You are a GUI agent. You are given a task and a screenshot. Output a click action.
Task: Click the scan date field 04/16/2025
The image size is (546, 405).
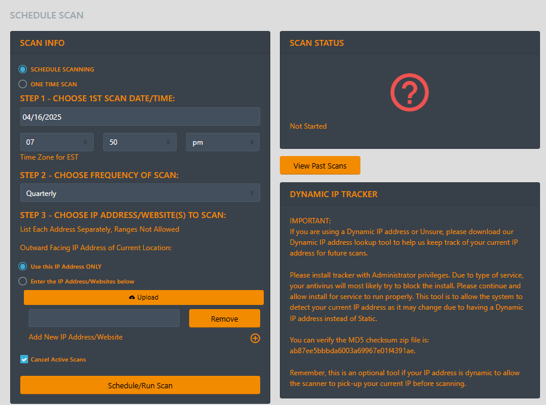pos(140,117)
